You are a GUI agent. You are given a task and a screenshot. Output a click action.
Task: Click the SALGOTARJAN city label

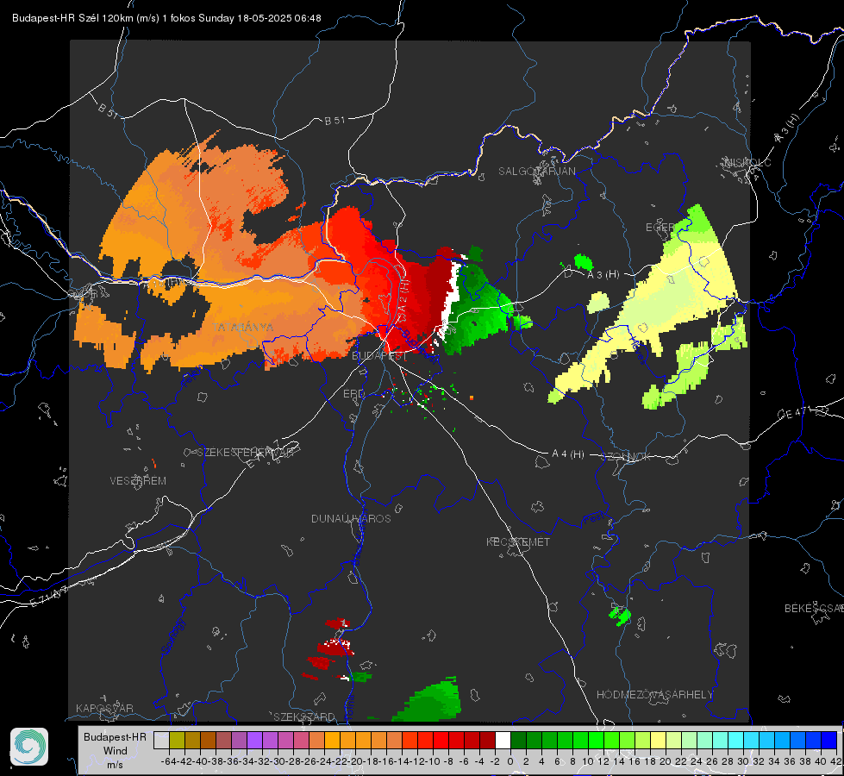tap(536, 172)
